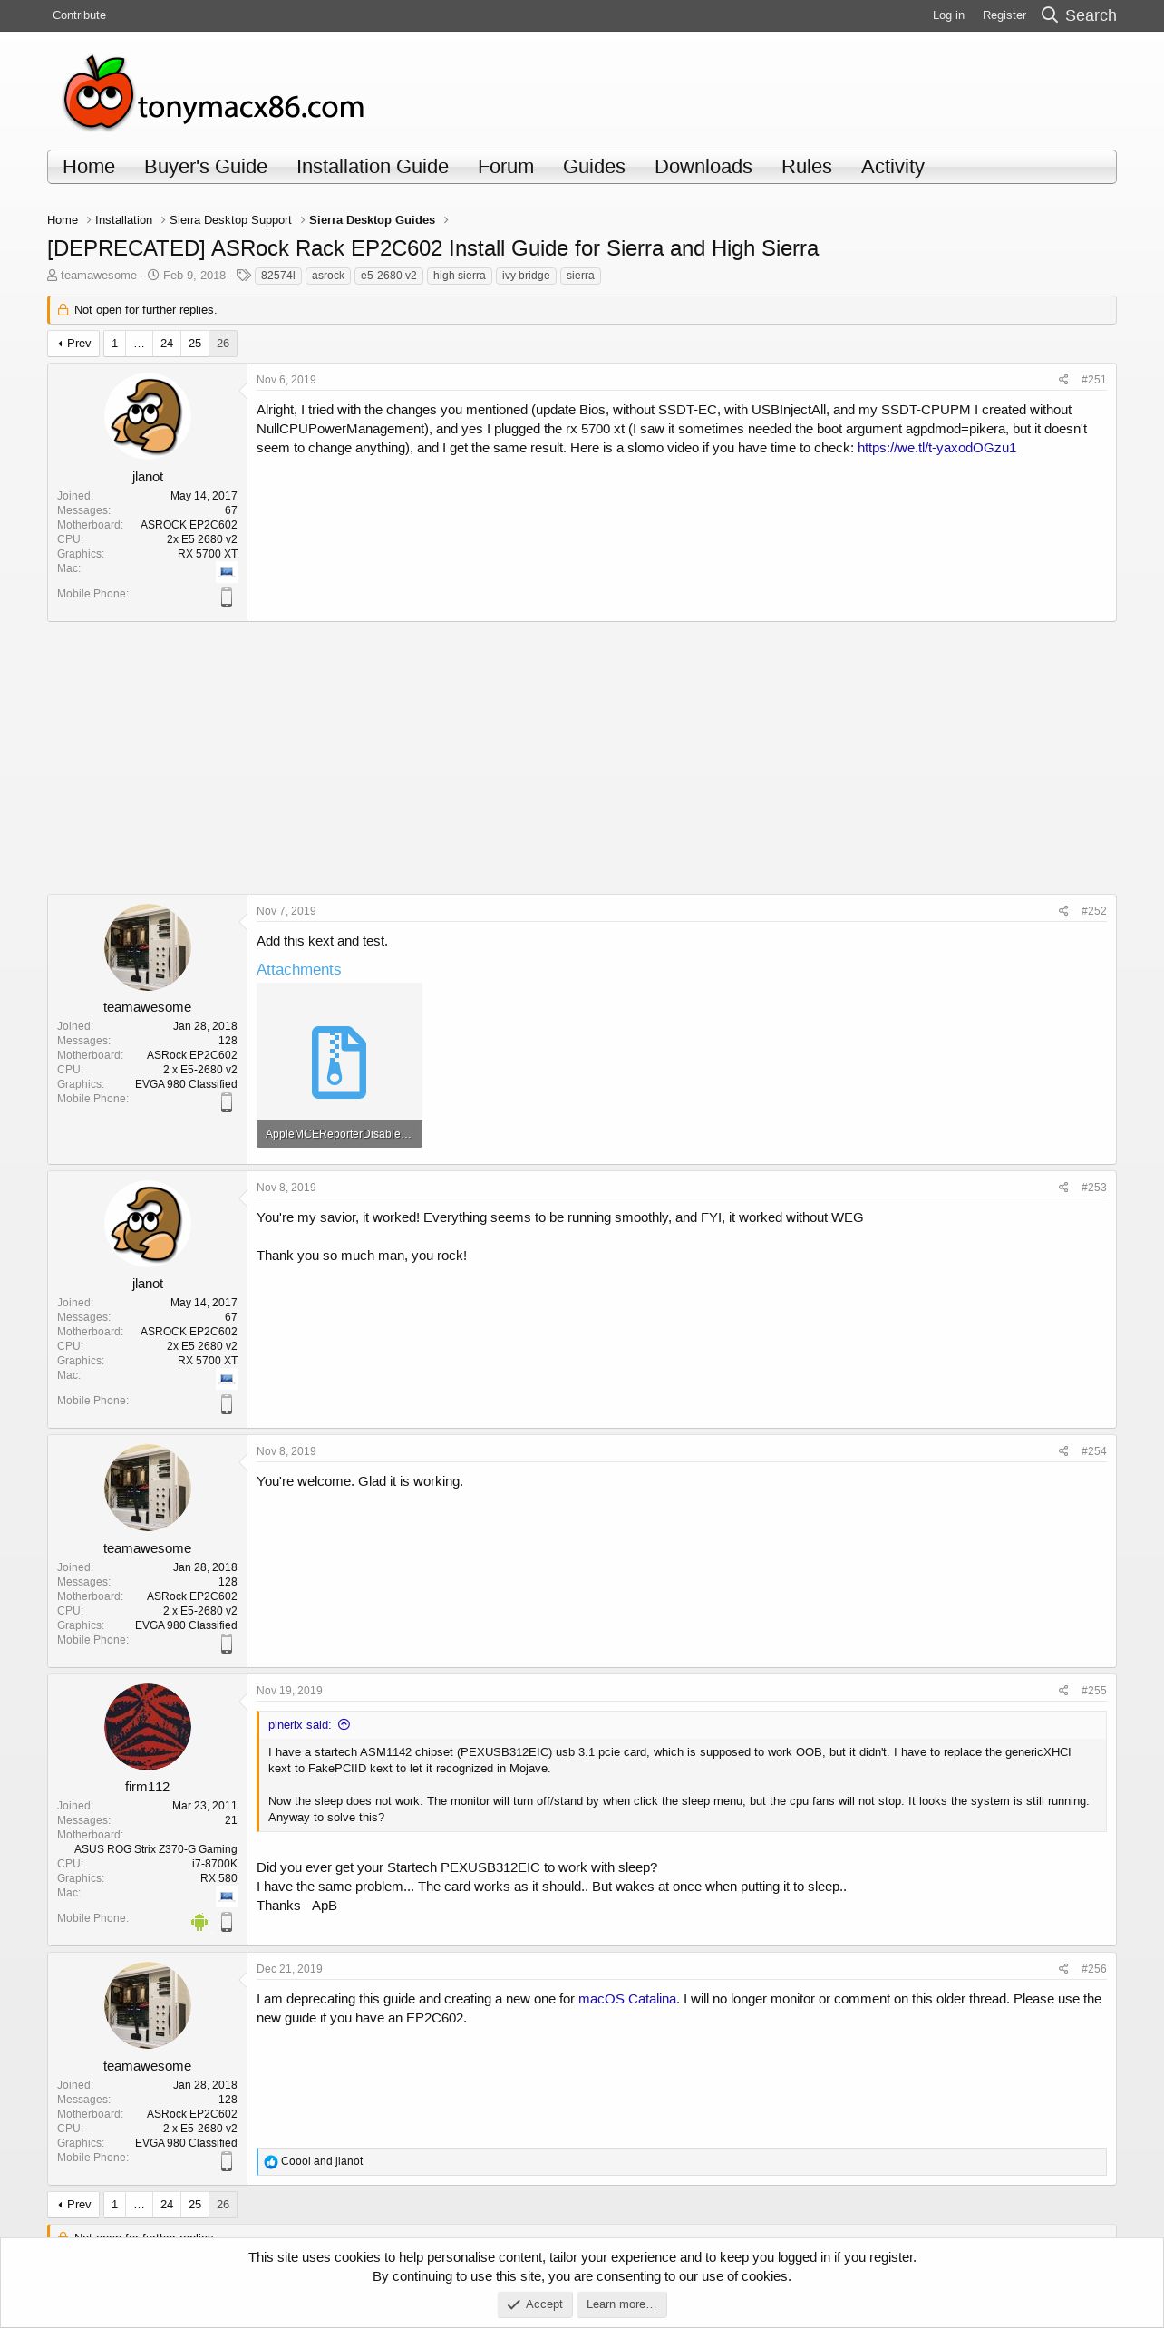
Task: Click mobile phone icon in post #256 profile
Action: (227, 2161)
